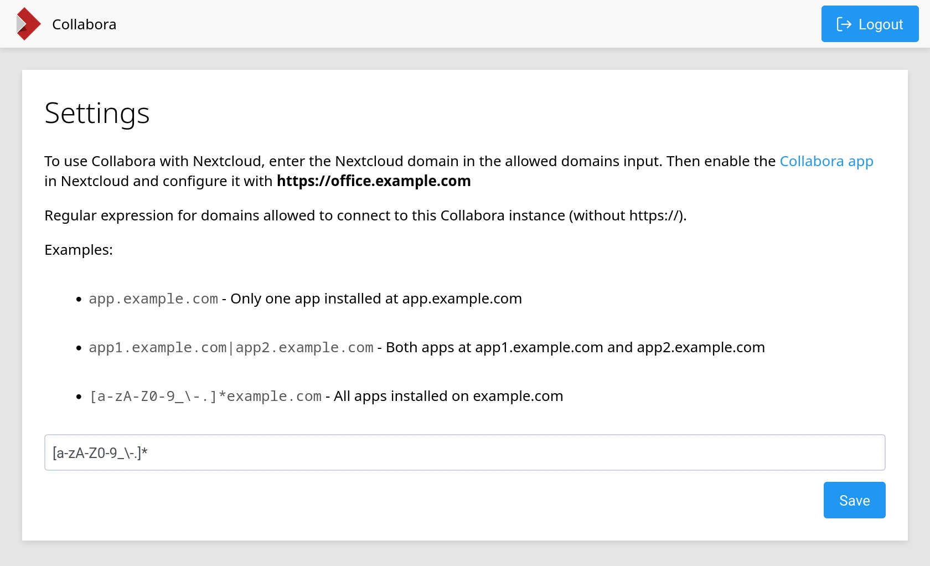The height and width of the screenshot is (566, 930).
Task: Click the Examples: label
Action: (x=79, y=250)
